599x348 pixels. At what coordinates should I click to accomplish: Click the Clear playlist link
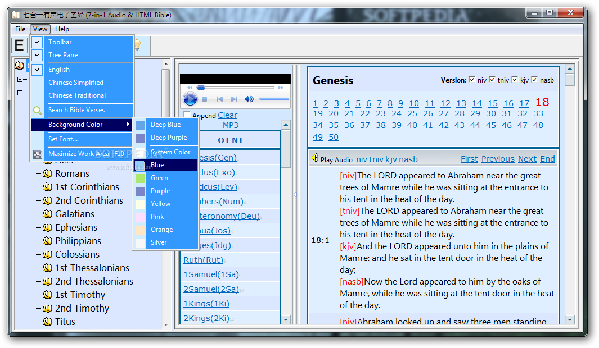click(227, 115)
